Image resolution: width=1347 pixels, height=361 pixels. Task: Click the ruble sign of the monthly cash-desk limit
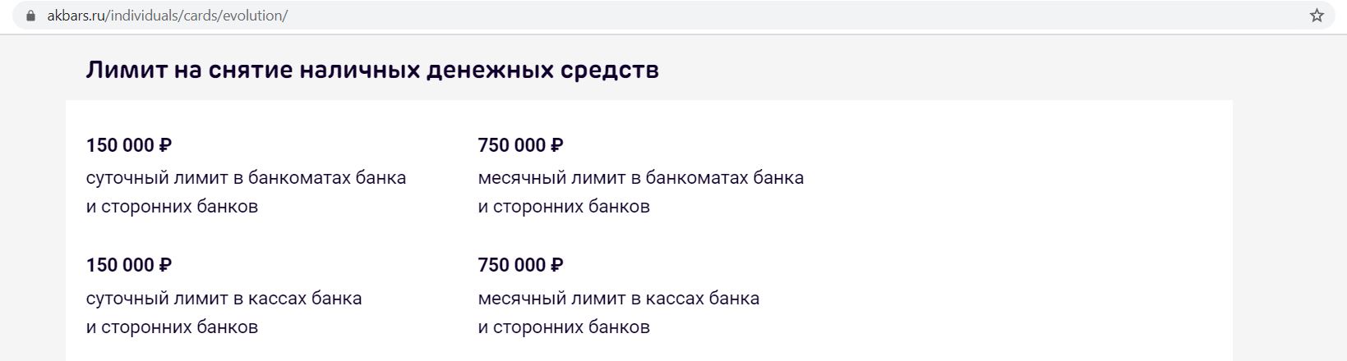tap(556, 266)
